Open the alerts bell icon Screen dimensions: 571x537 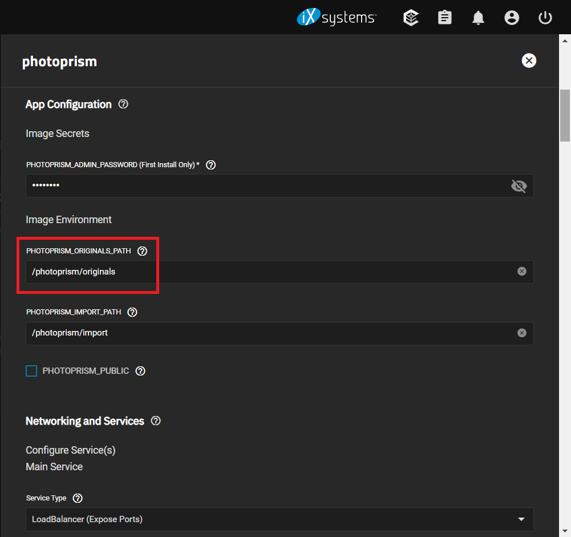point(478,18)
